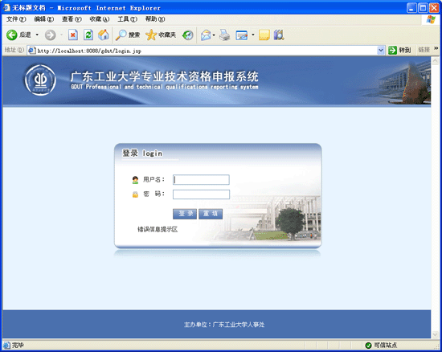The image size is (442, 352).
Task: Click the 转到 (Go) button
Action: tap(399, 51)
